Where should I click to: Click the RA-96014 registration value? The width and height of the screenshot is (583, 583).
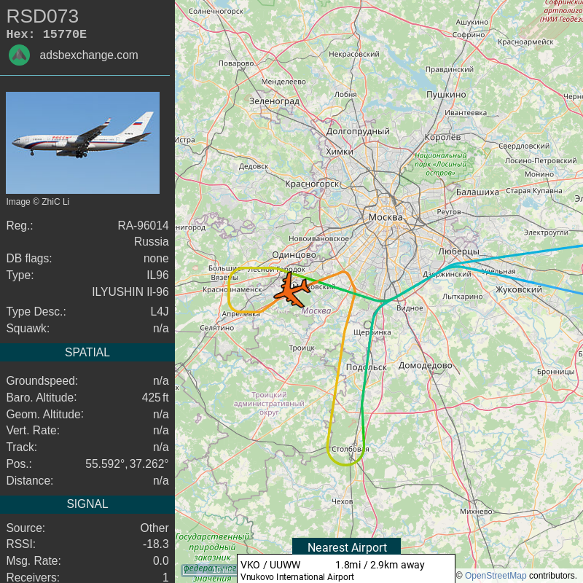[143, 225]
